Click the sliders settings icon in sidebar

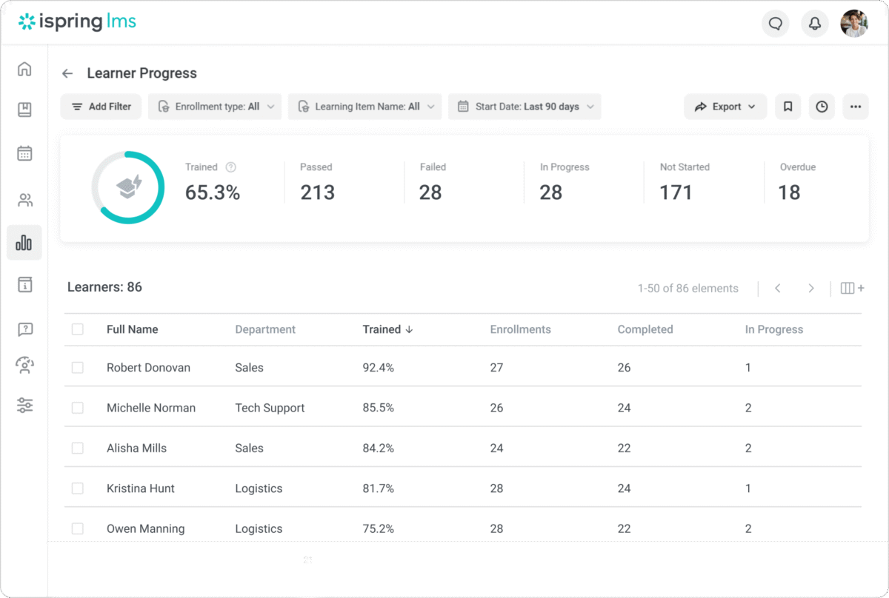24,405
